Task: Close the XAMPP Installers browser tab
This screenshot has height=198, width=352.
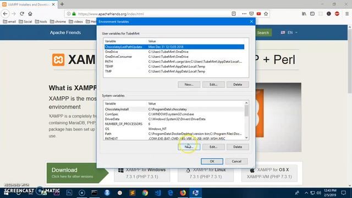Action: pyautogui.click(x=53, y=4)
